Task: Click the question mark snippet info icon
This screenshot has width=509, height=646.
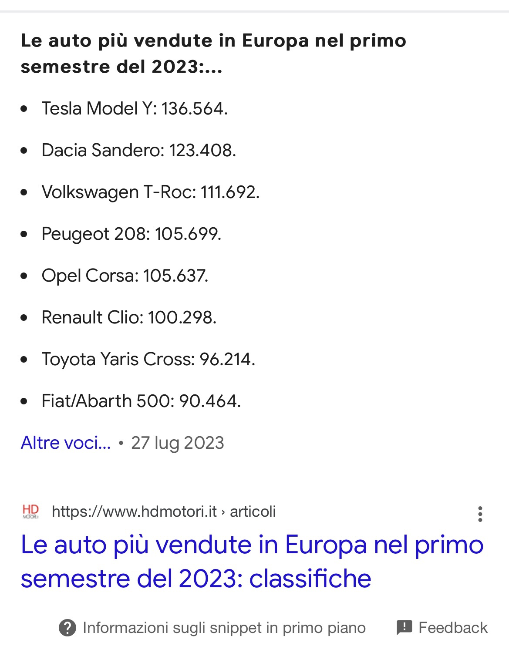Action: [67, 628]
